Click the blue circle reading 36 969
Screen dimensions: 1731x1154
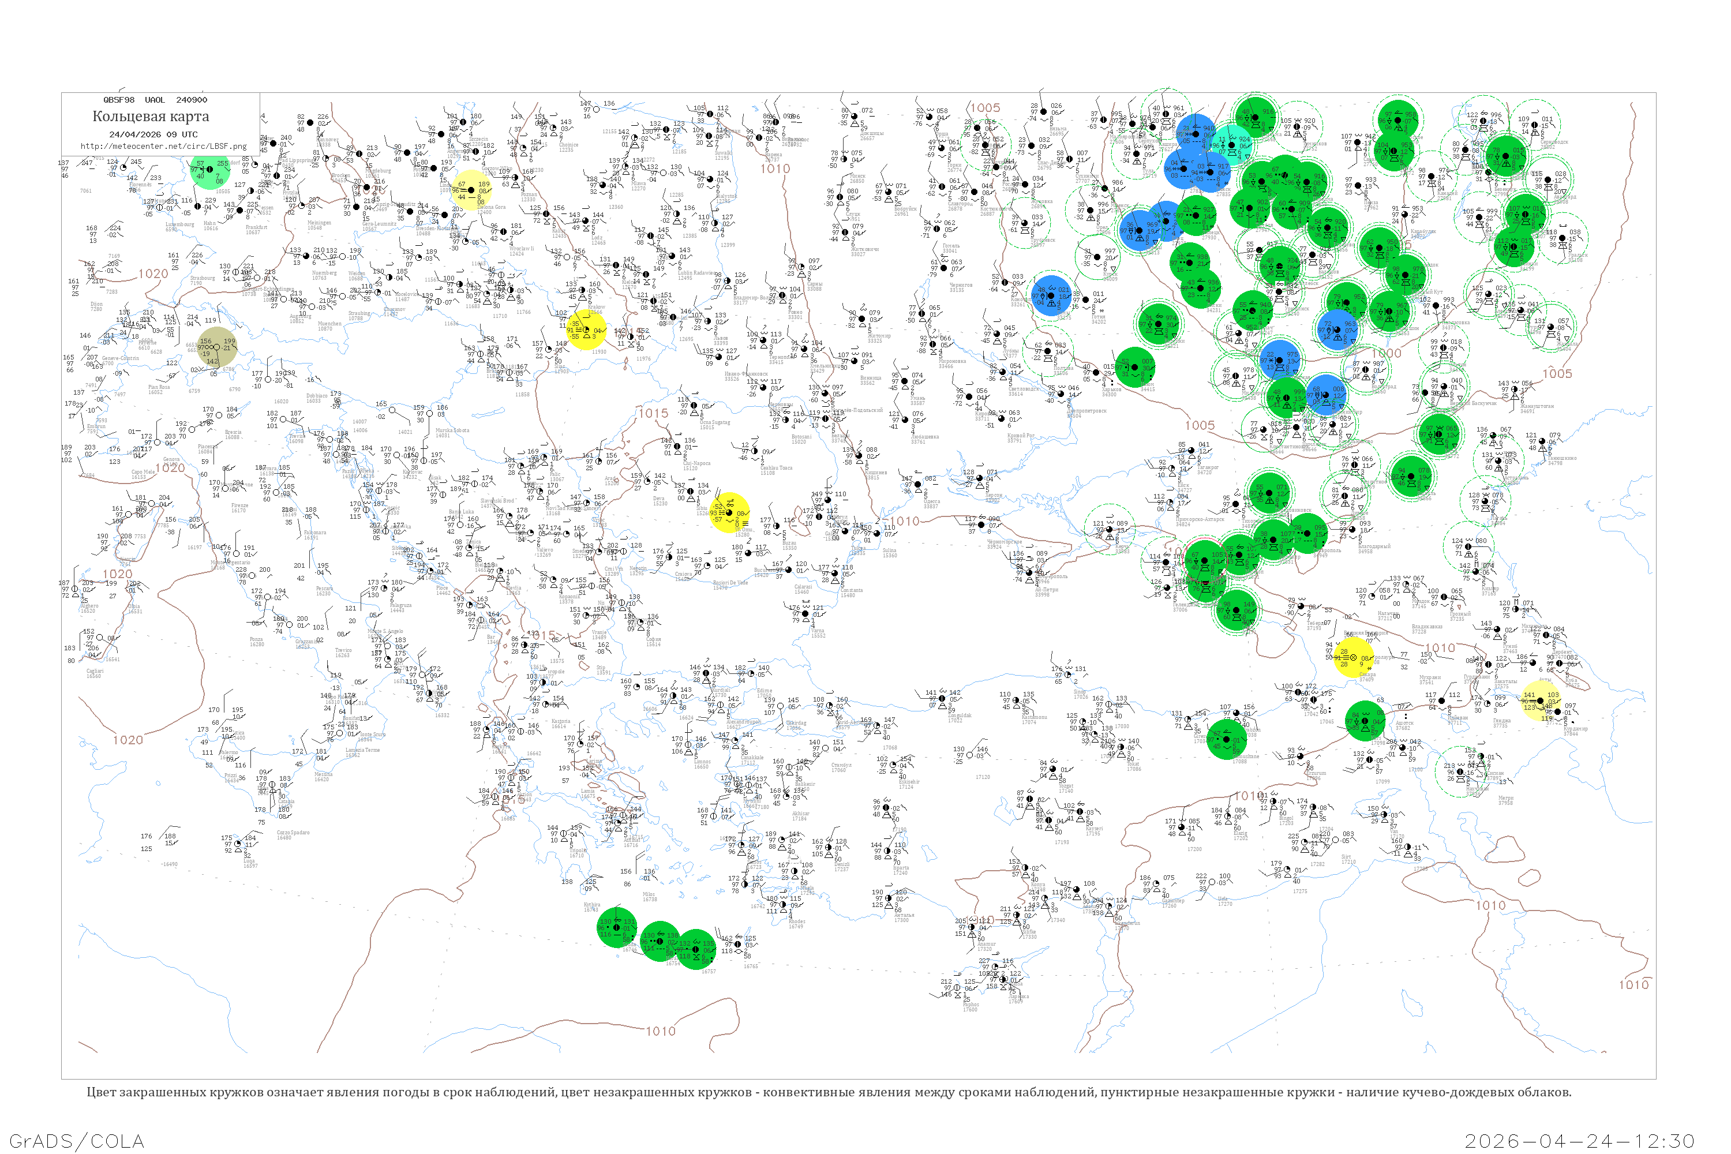tap(1139, 230)
